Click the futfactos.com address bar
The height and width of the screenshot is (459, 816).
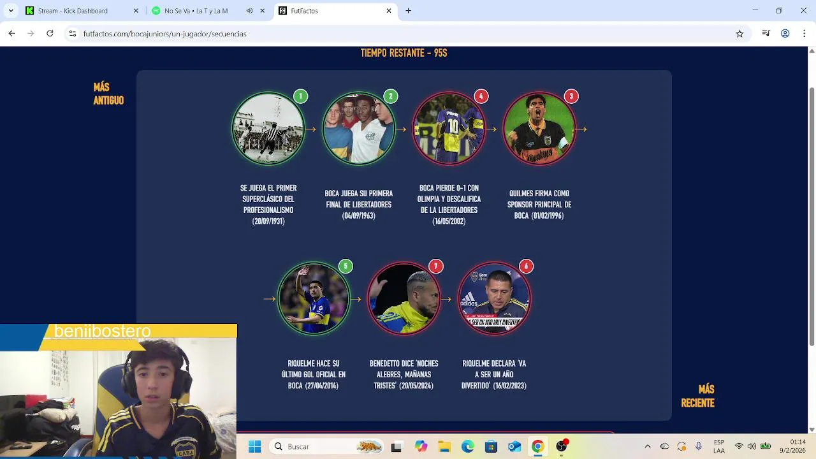[x=408, y=34]
